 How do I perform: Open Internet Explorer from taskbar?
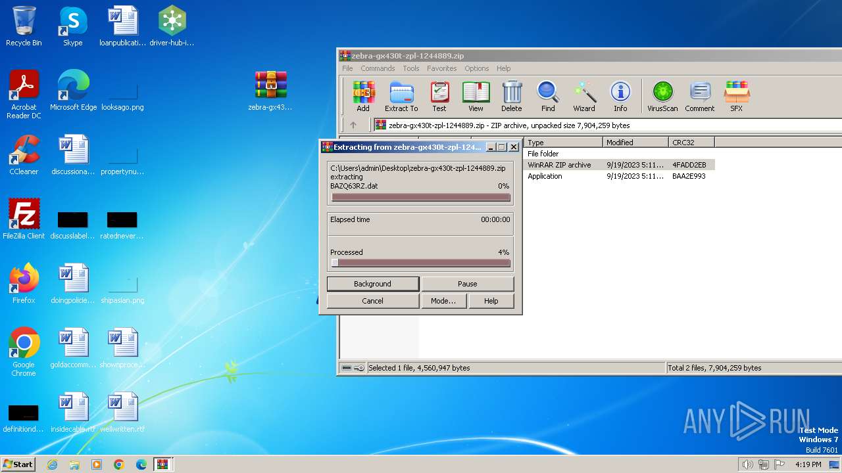pos(53,464)
